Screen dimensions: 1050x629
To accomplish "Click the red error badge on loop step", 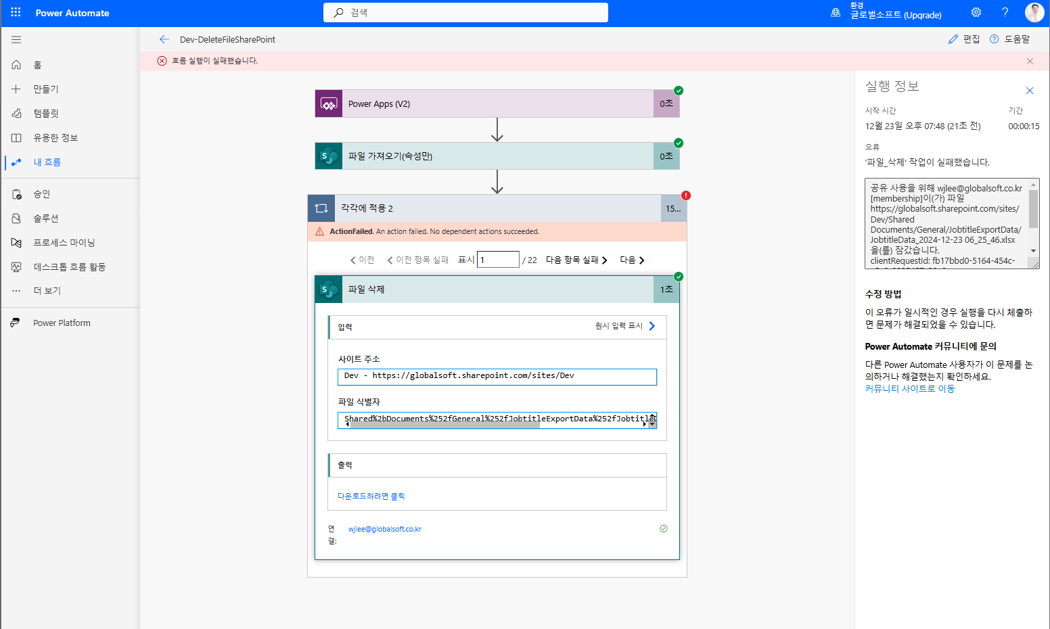I will [x=686, y=195].
